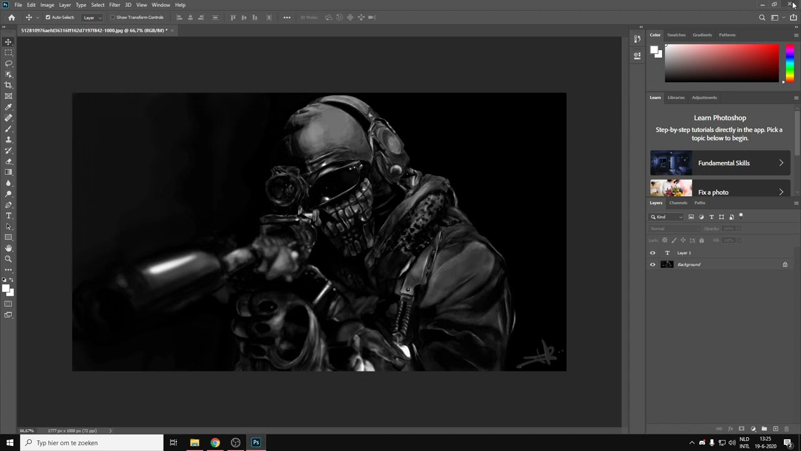Viewport: 801px width, 451px height.
Task: Hide the Layer 1 layer visibility eye
Action: tap(653, 253)
